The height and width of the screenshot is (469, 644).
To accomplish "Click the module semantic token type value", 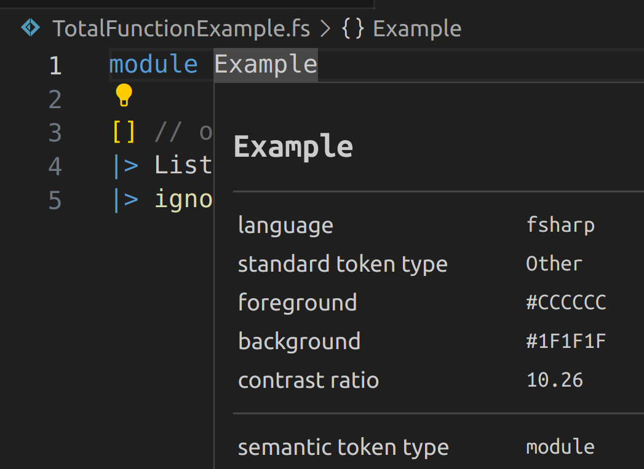I will pyautogui.click(x=560, y=447).
